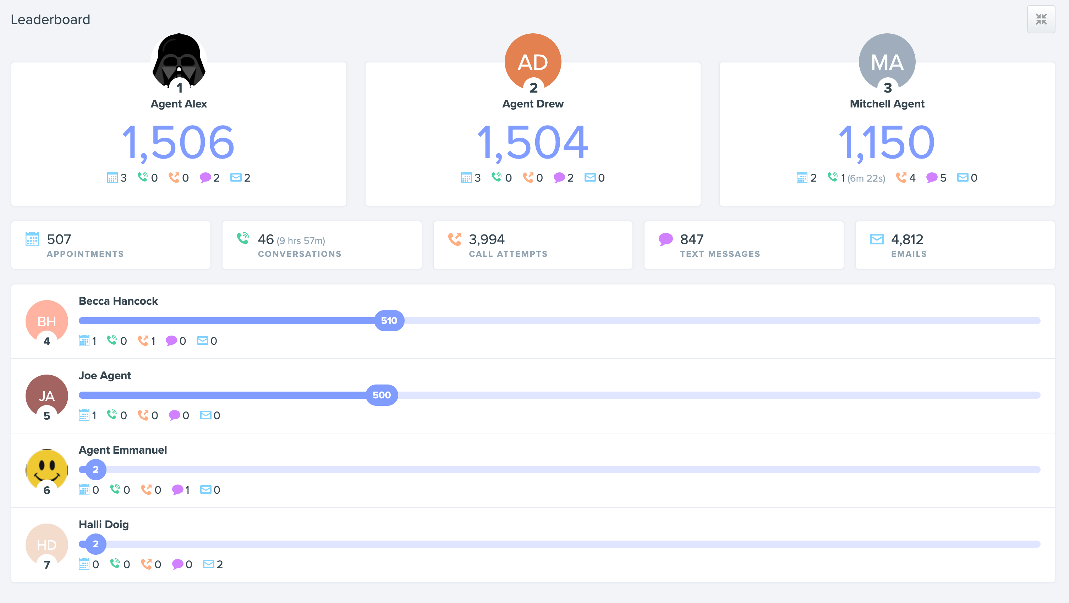
Task: Click the conversation phone icon on Joe Agent's row
Action: [112, 415]
